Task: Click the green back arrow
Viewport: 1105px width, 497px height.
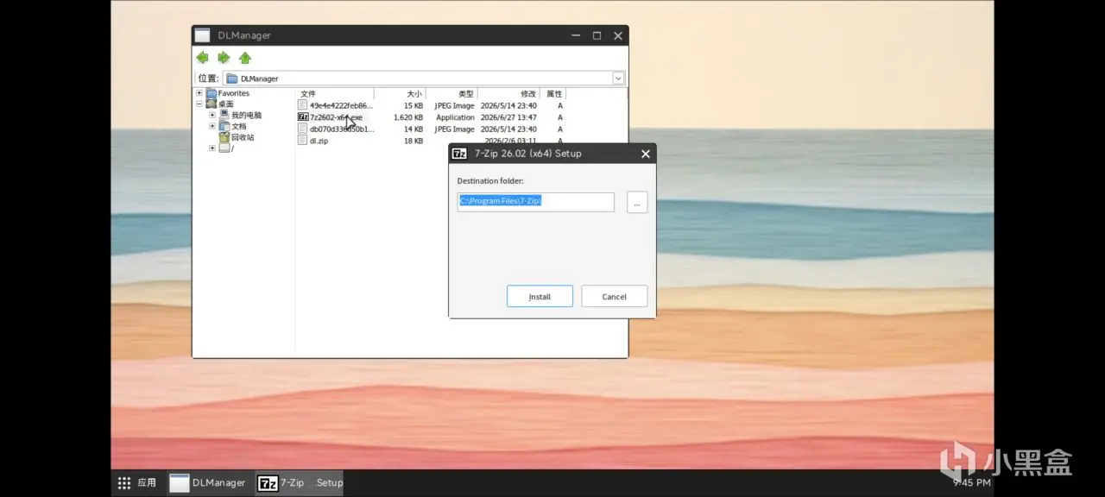Action: [x=202, y=58]
